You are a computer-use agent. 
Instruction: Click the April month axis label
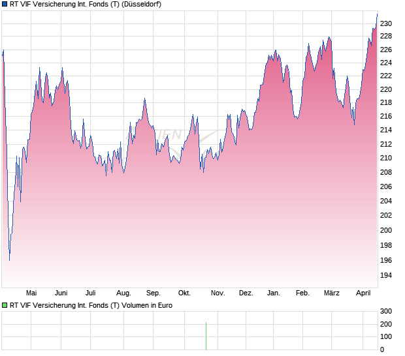(x=363, y=293)
